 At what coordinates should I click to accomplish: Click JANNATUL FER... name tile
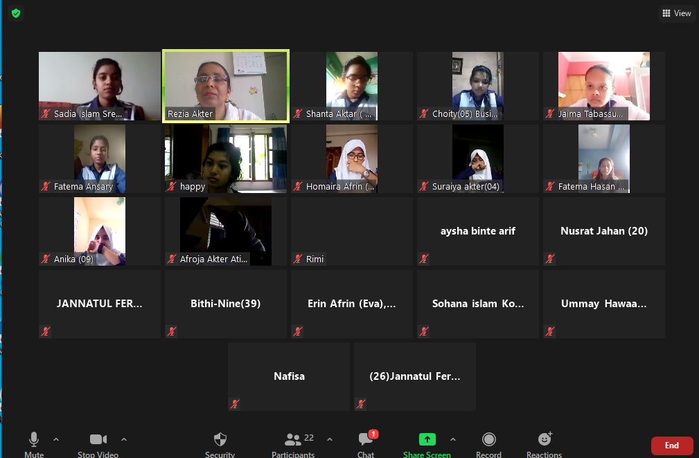pos(99,304)
